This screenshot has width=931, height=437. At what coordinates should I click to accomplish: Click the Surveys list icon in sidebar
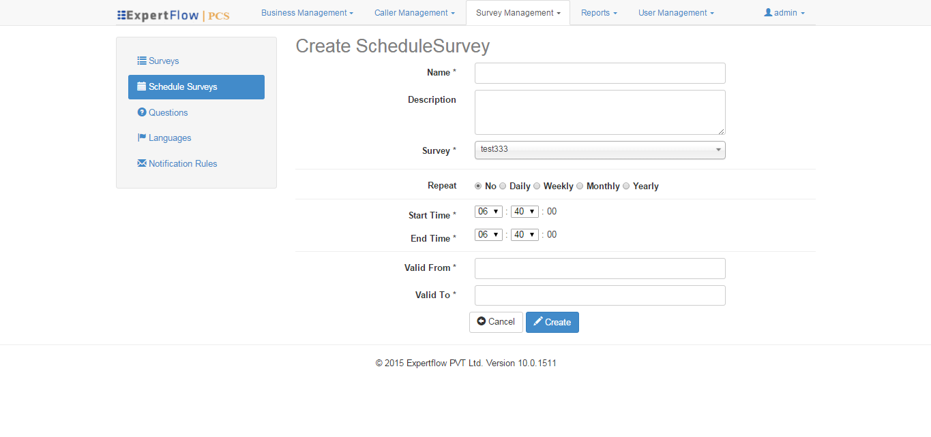click(141, 61)
